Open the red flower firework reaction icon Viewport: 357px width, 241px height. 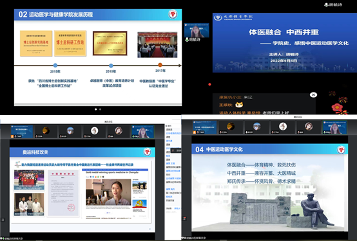[x=337, y=107]
